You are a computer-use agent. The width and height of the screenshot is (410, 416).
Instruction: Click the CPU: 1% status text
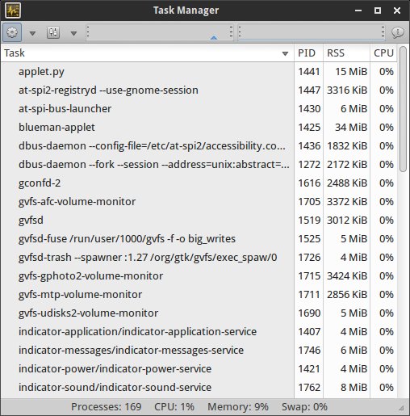tap(174, 407)
